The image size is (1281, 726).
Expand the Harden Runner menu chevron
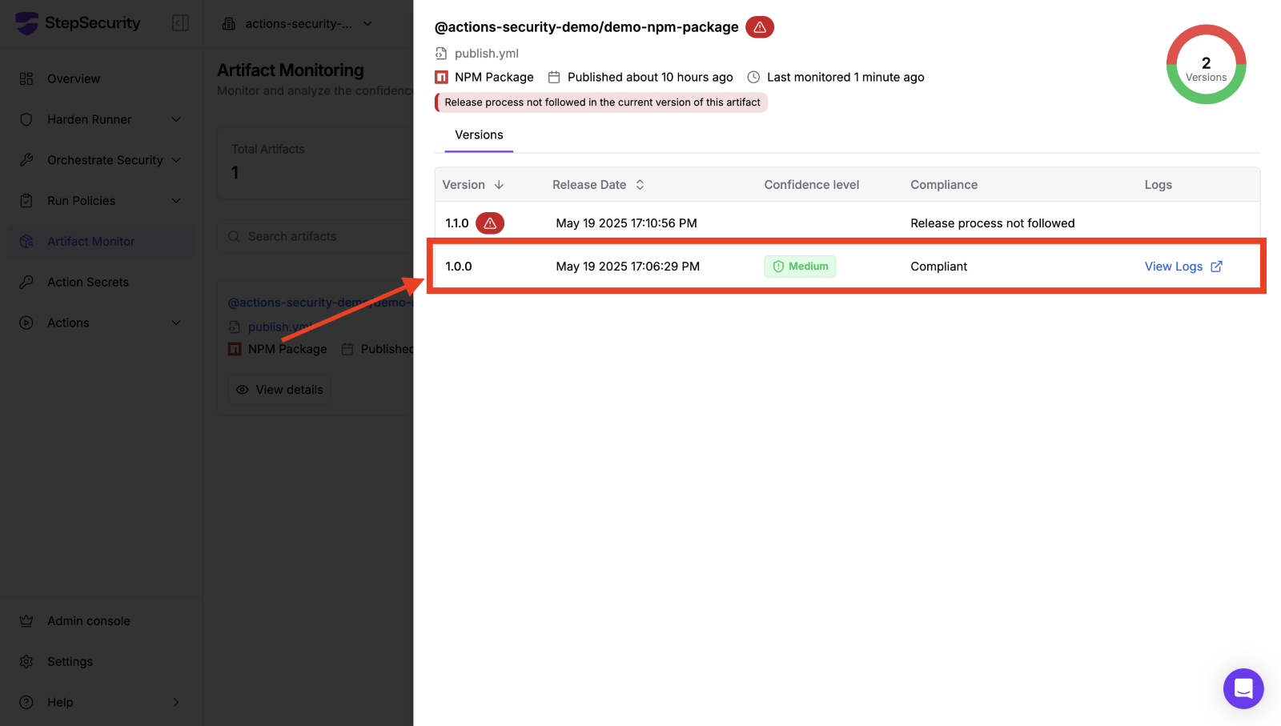176,119
